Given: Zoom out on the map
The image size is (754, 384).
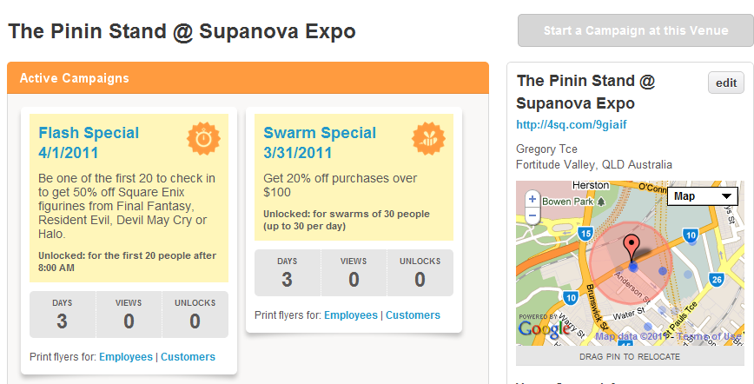Looking at the screenshot, I should [x=532, y=213].
